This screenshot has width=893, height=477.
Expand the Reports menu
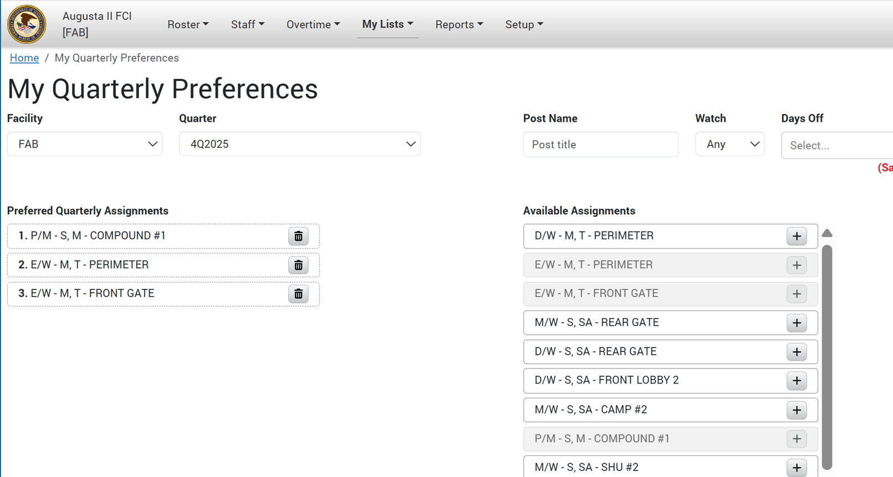(x=459, y=24)
